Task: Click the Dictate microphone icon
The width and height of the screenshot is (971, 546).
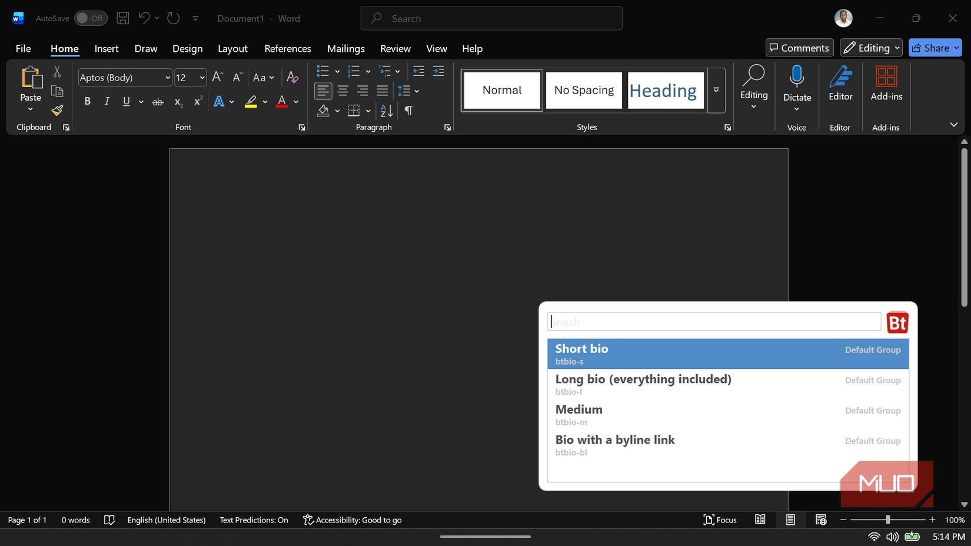Action: (797, 77)
